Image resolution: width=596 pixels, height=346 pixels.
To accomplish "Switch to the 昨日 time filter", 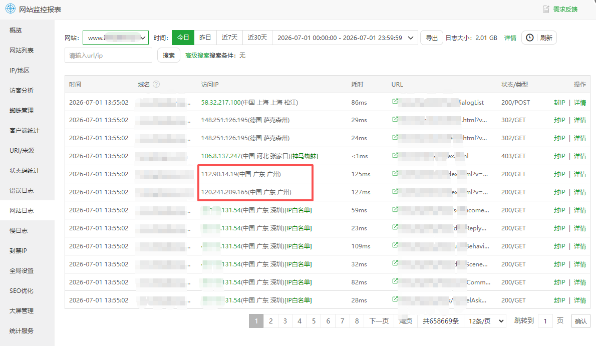I will [x=205, y=38].
